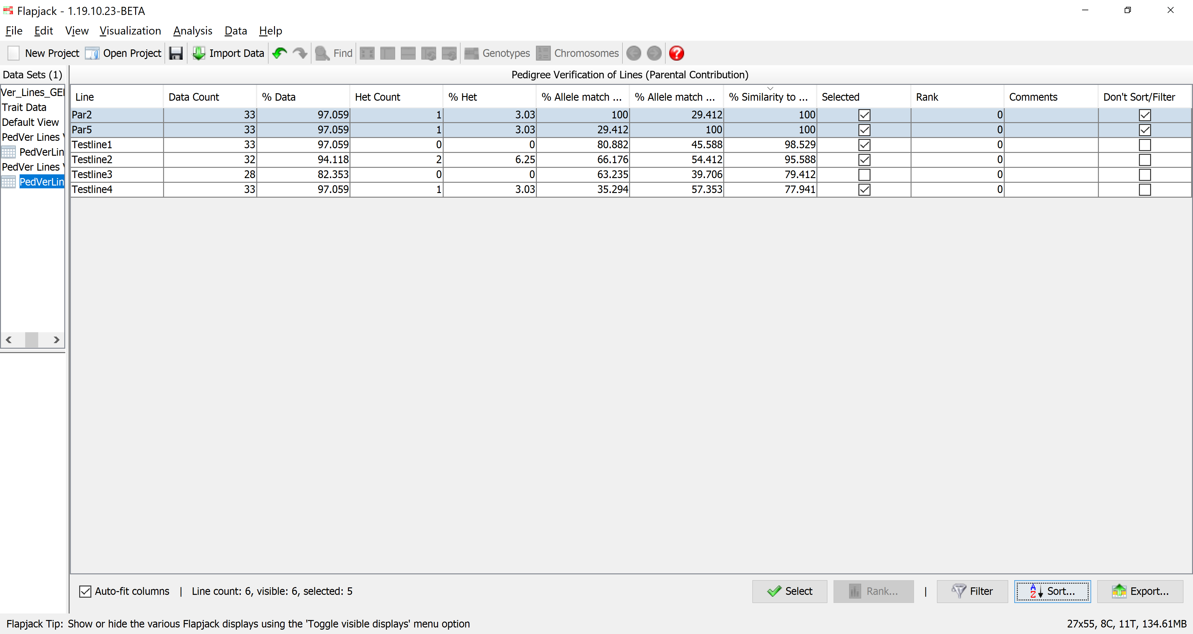Open the Analysis menu

click(193, 30)
